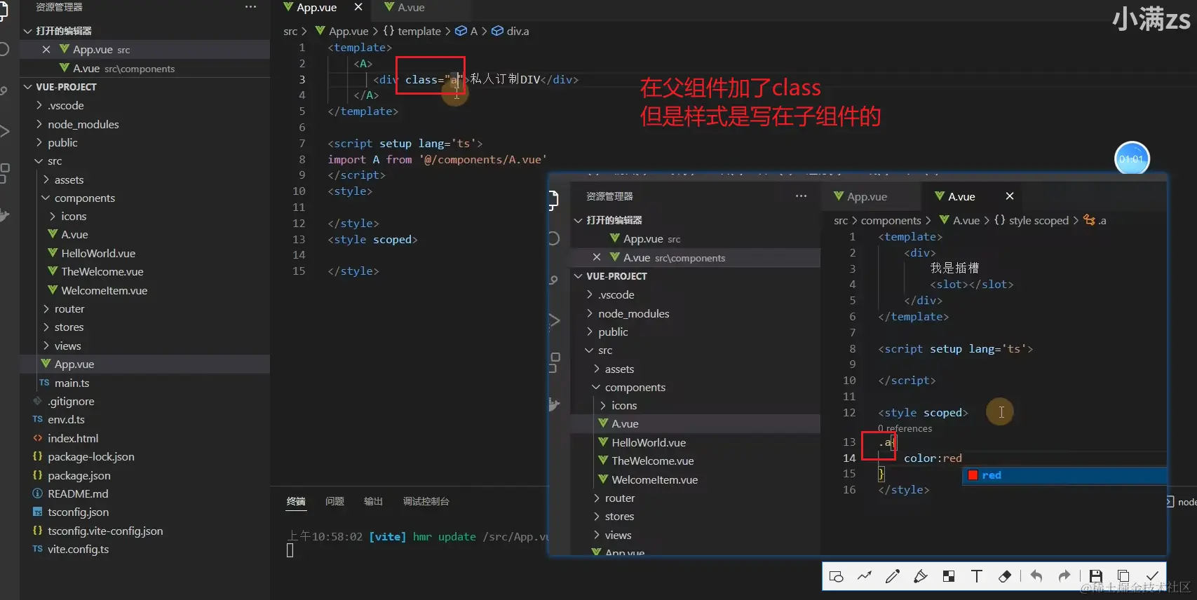Copy the screenshot to clipboard
This screenshot has width=1197, height=600.
1123,576
